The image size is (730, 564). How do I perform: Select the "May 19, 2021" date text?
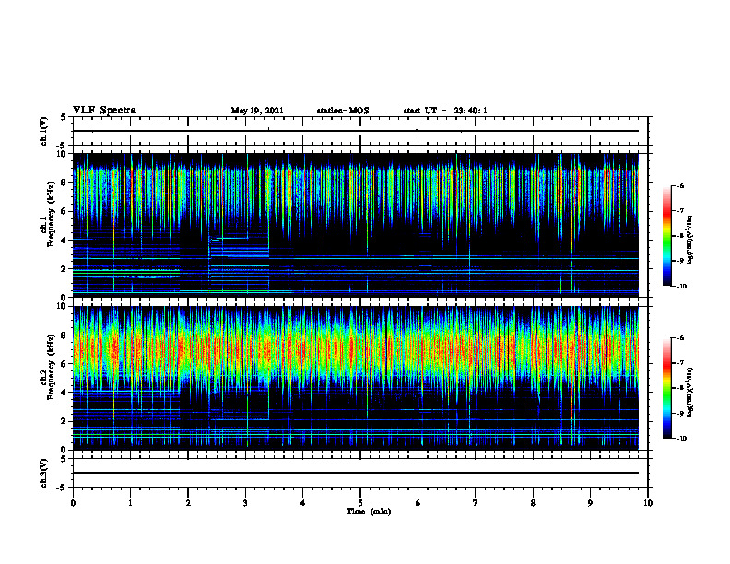[x=257, y=111]
